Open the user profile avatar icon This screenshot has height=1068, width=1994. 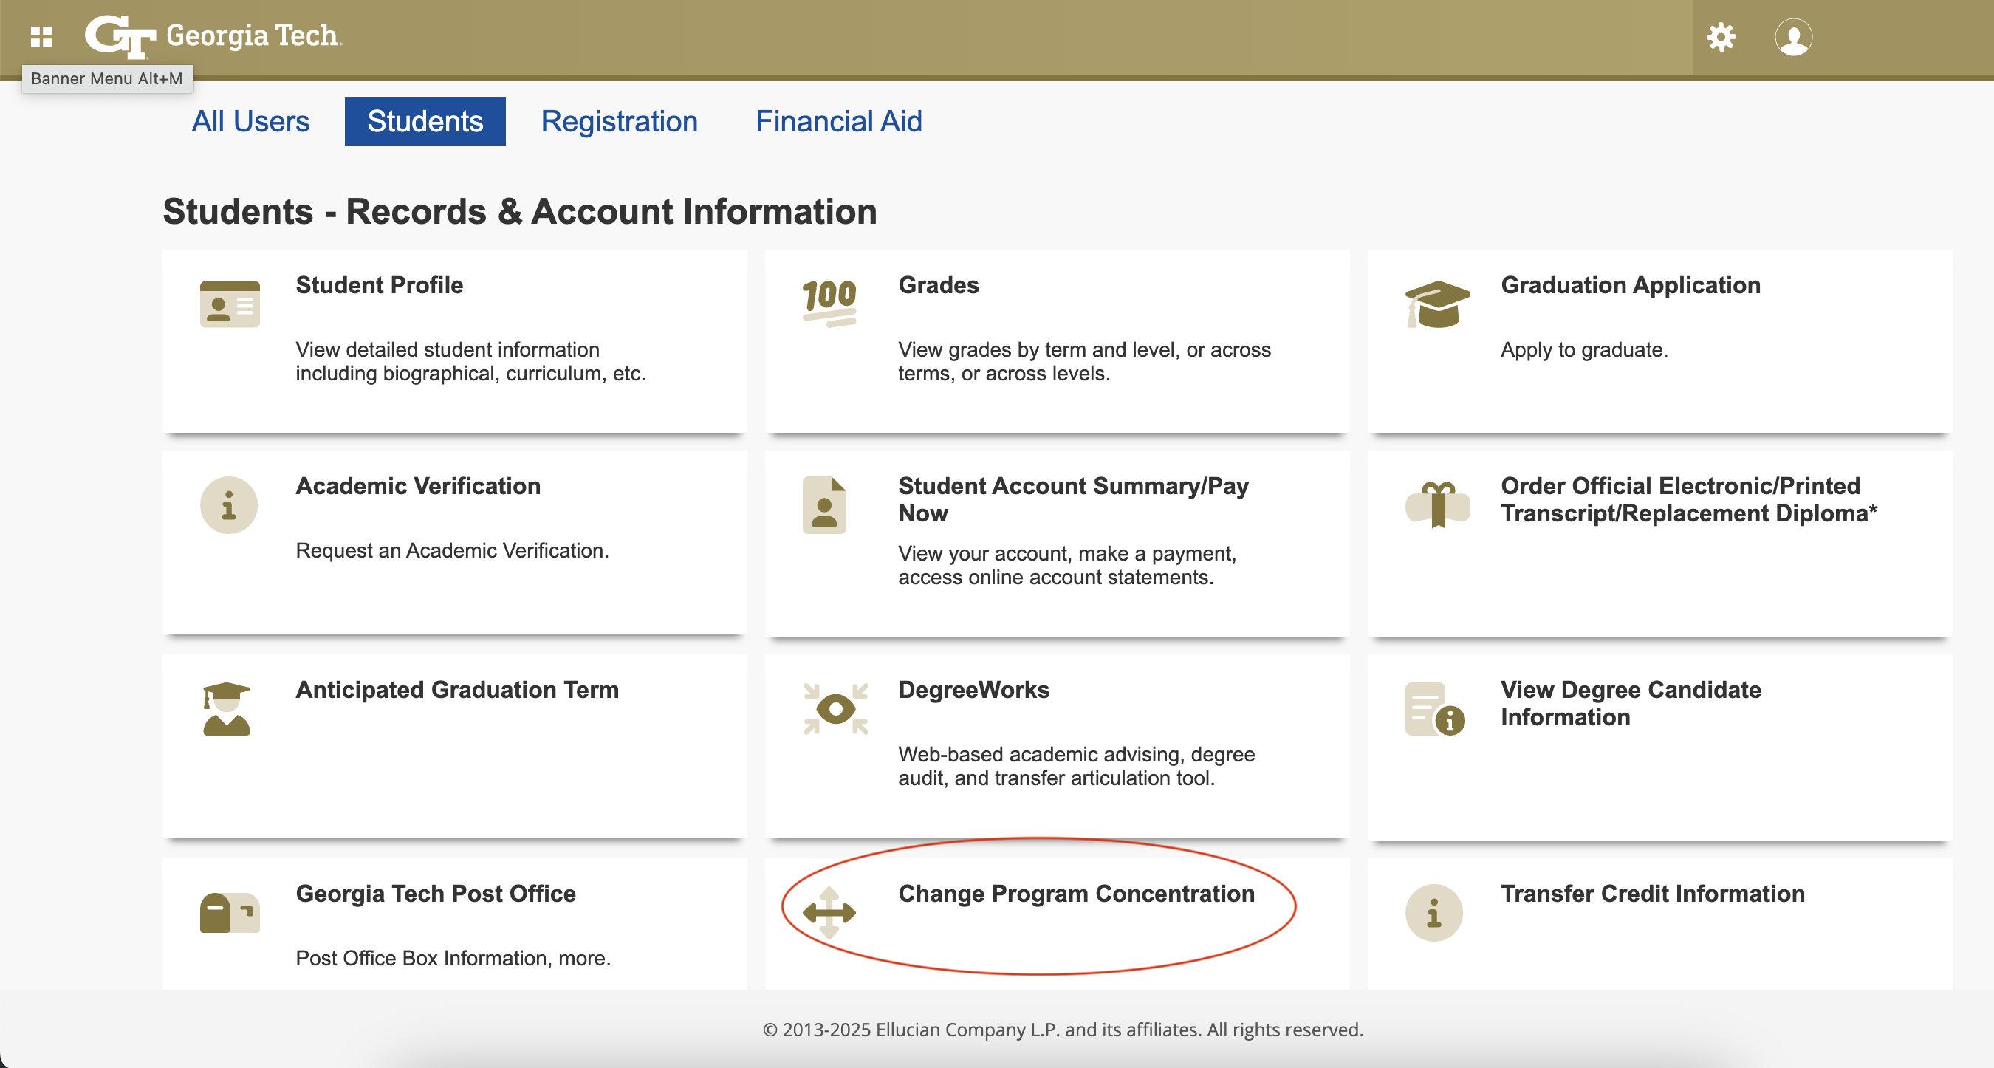click(x=1794, y=36)
